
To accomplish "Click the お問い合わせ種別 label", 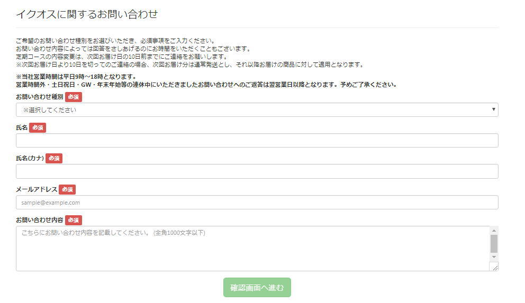I will point(40,97).
